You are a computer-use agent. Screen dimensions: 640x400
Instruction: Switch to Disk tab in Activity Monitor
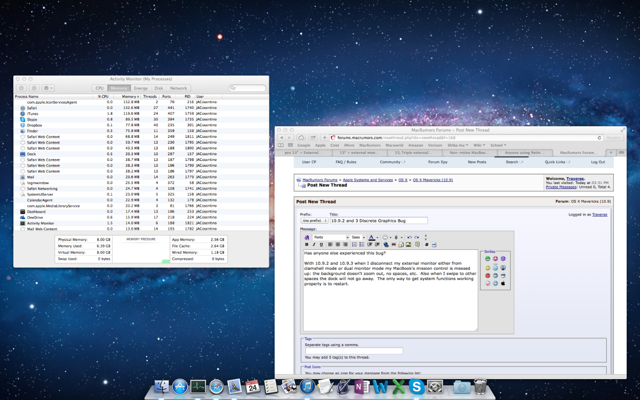tap(159, 88)
